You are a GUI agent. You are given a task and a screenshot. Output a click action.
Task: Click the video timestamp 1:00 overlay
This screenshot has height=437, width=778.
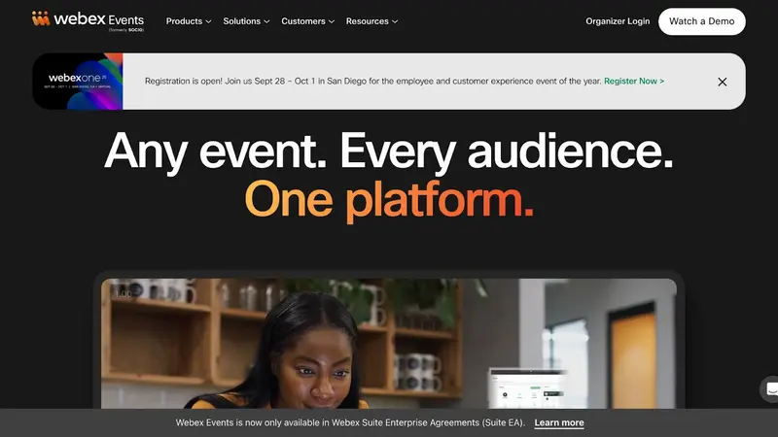click(x=124, y=294)
